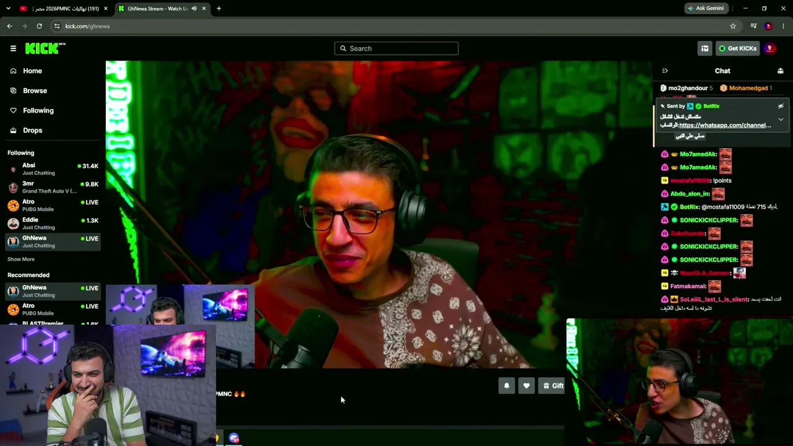Open the browser media controls icon
Screen dimensions: 793x446
[753, 26]
